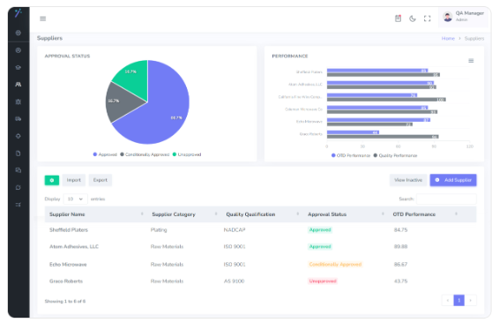Enter fullscreen mode icon
499x330 pixels.
(x=427, y=19)
